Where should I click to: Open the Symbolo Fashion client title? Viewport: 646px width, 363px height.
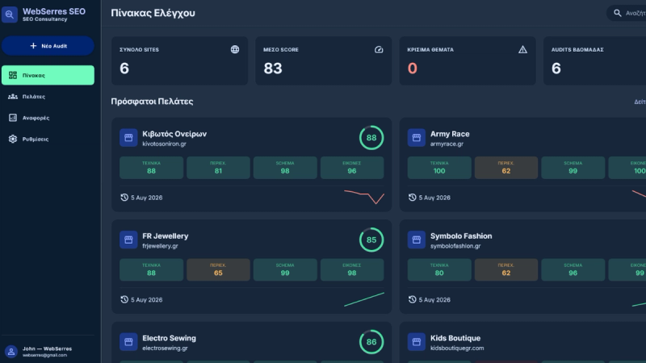(461, 236)
